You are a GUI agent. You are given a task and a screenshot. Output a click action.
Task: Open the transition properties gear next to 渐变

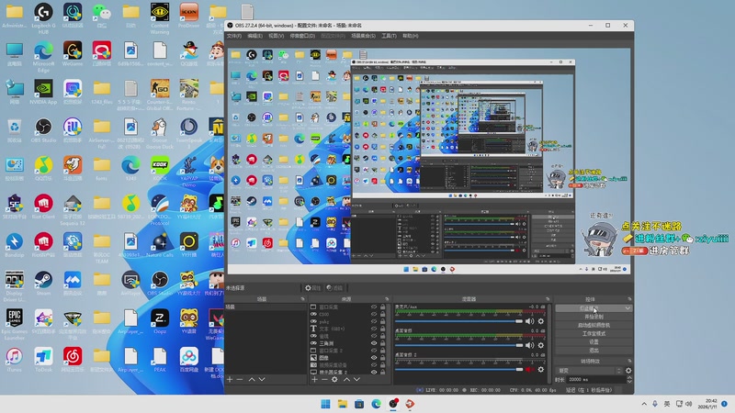point(628,371)
